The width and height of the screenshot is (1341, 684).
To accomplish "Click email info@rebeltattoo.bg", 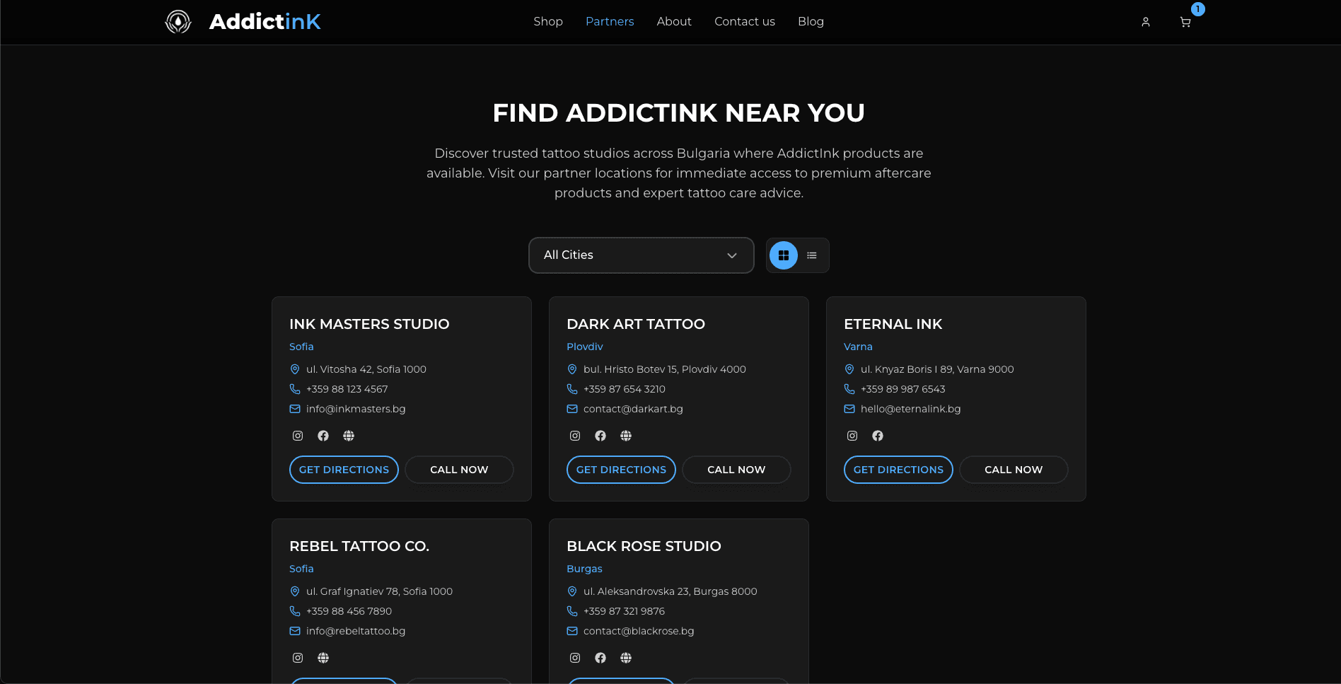I will point(356,631).
